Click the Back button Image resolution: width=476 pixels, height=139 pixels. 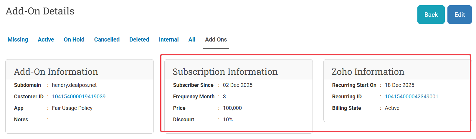tap(431, 15)
